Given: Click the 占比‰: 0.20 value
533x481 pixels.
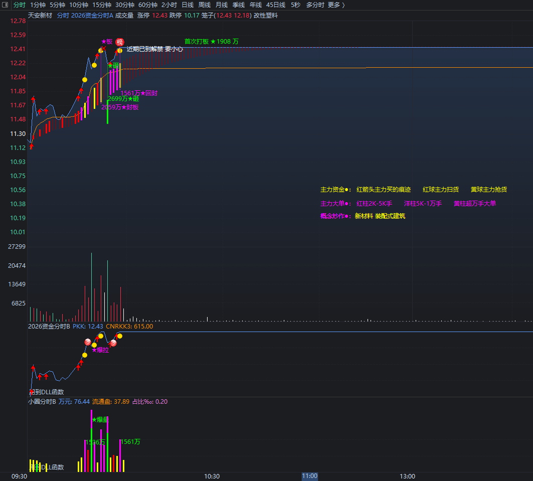Looking at the screenshot, I should pos(150,401).
